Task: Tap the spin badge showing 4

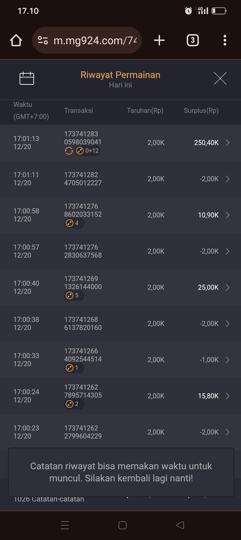Action: coord(74,223)
